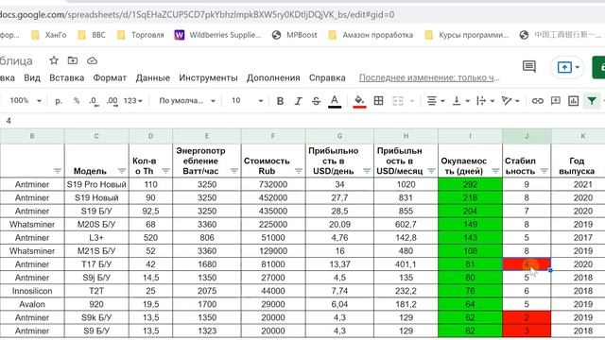Decrease decimal places

click(x=94, y=101)
